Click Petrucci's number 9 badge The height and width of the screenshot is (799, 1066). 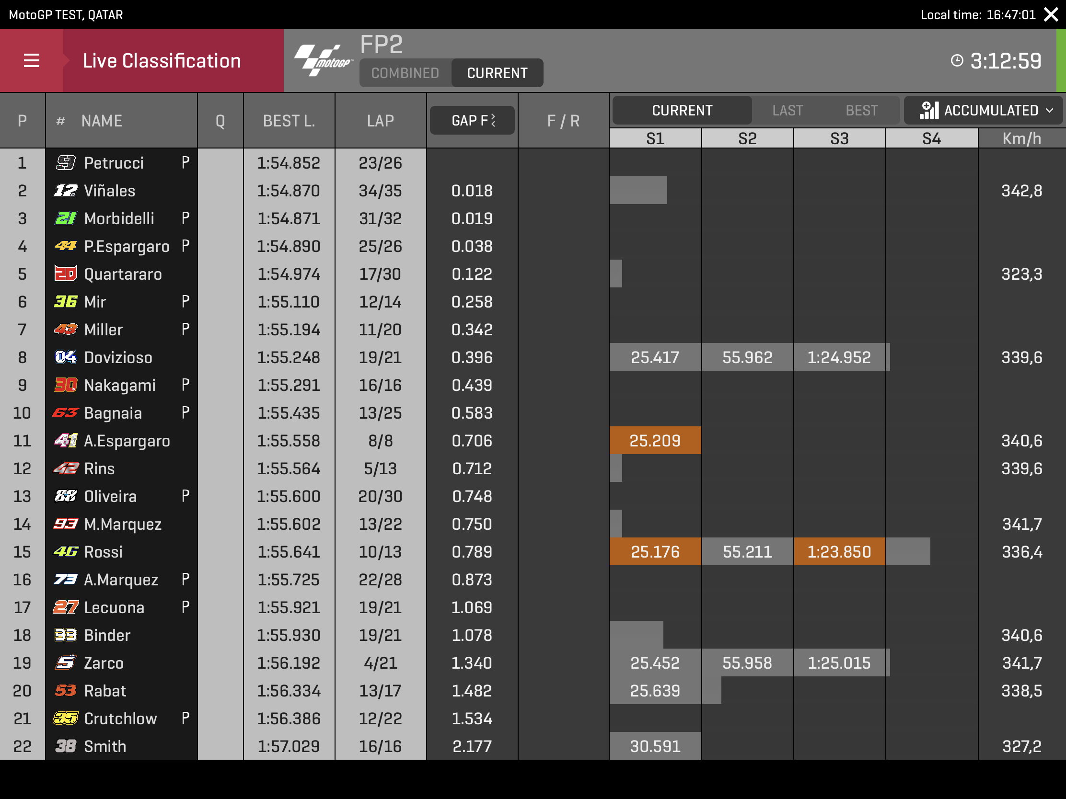[66, 163]
